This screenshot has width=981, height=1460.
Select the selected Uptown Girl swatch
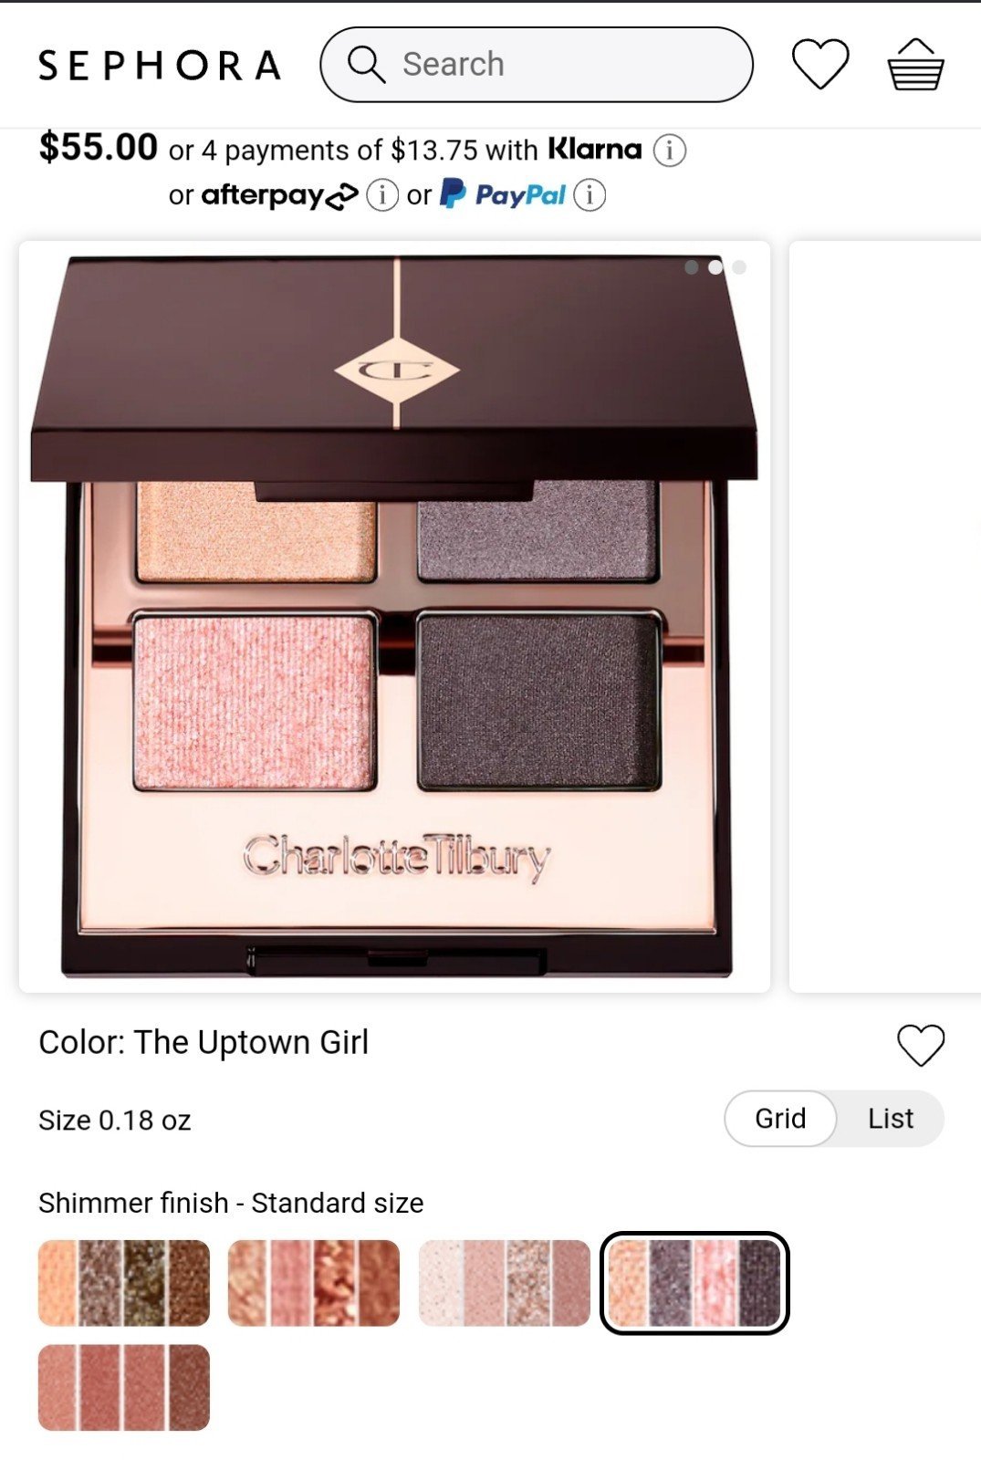[694, 1283]
